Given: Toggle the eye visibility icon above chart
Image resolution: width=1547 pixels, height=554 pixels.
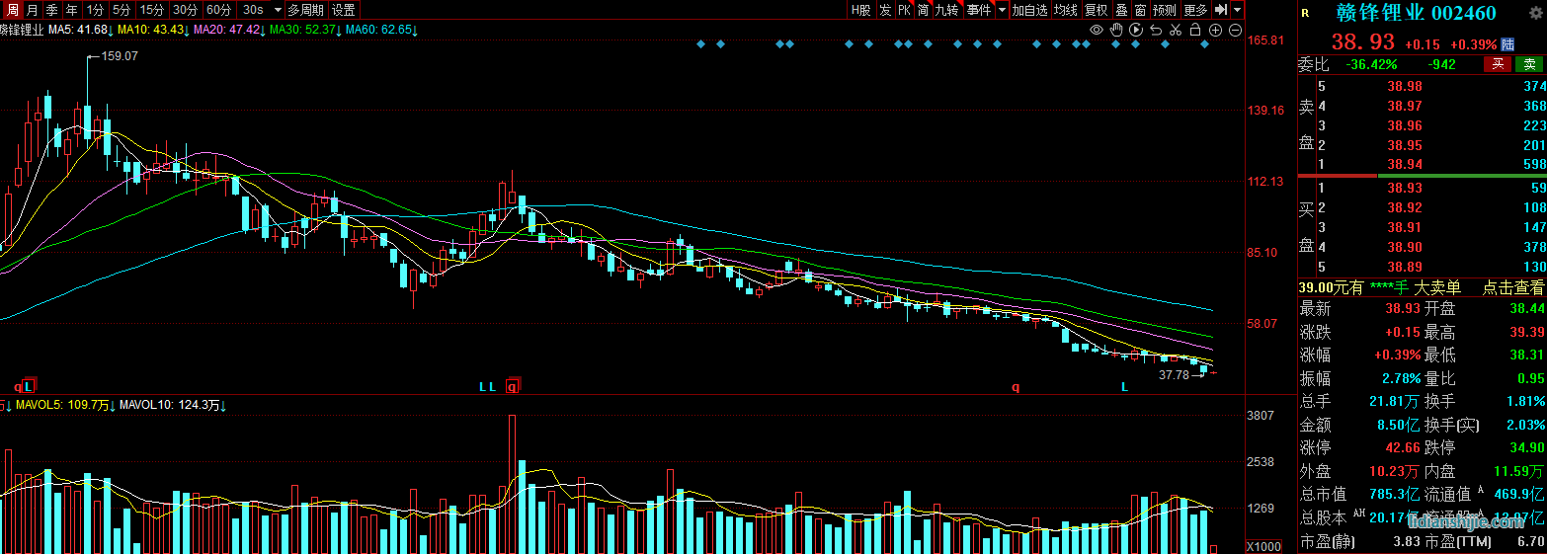Looking at the screenshot, I should coord(1096,31).
